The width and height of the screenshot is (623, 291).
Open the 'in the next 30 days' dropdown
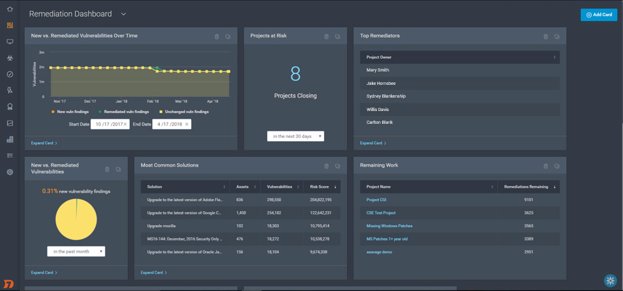(295, 136)
